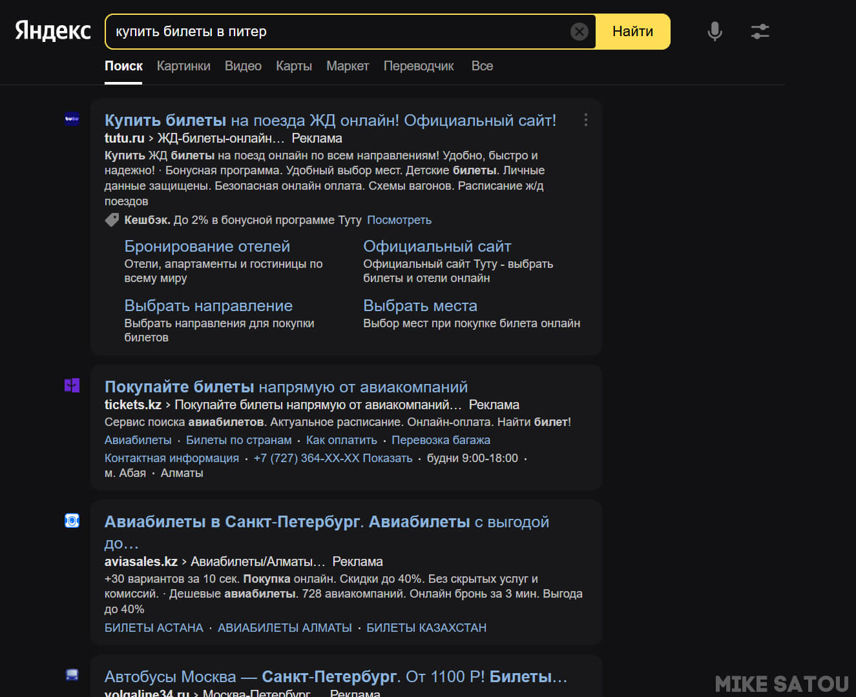
Task: Open the Выбрать места sitelink
Action: point(420,305)
